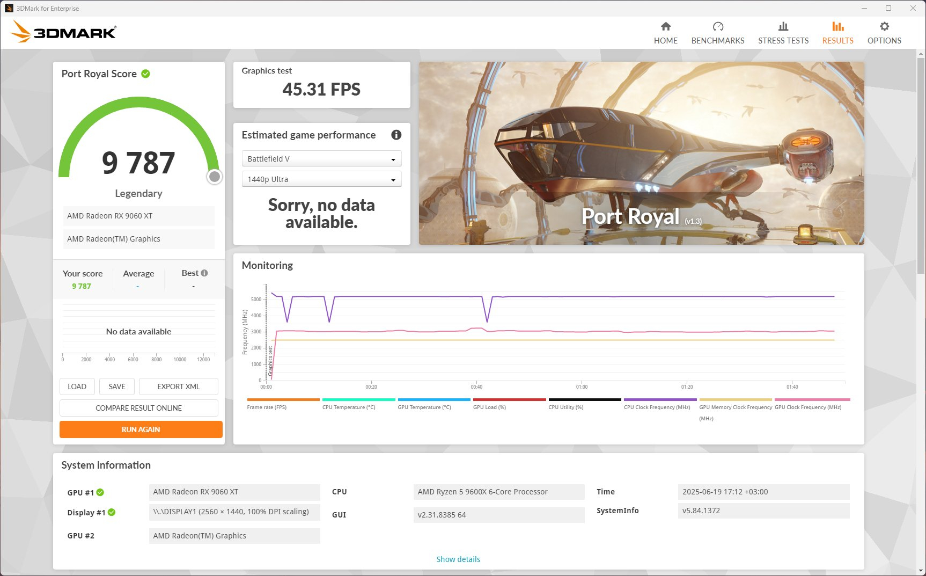Screen dimensions: 926x576
Task: Click the Display #1 green check icon
Action: click(112, 512)
